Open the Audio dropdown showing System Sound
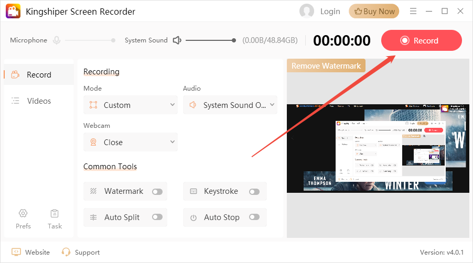473x263 pixels. pos(230,105)
